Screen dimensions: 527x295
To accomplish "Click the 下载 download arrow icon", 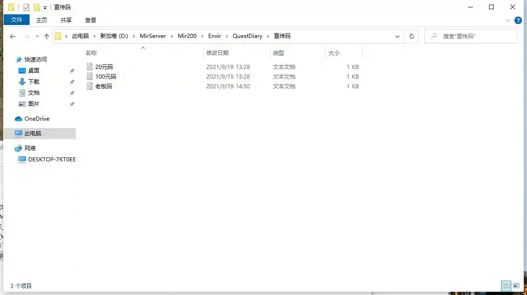I will pos(22,82).
